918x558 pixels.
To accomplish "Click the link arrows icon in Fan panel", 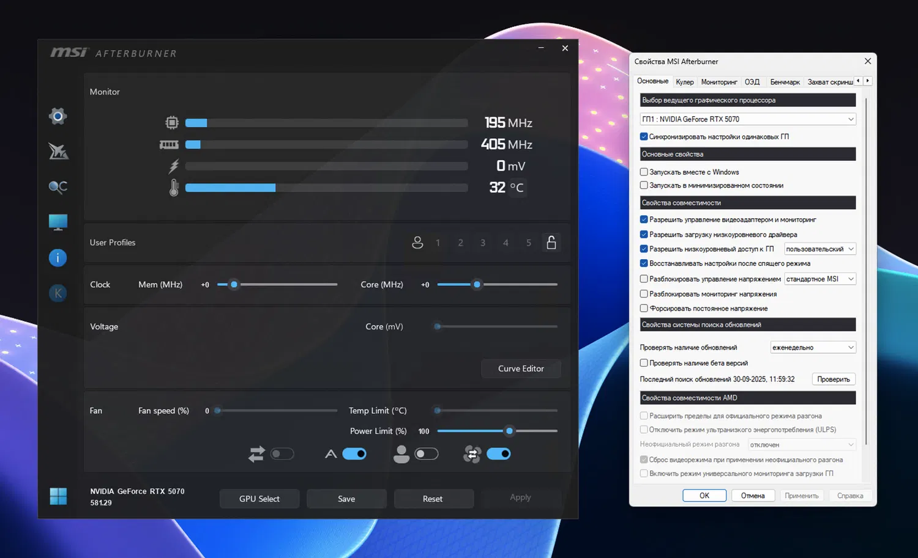I will [x=257, y=454].
